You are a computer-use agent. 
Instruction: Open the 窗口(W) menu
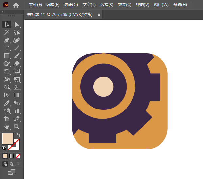[x=161, y=5]
